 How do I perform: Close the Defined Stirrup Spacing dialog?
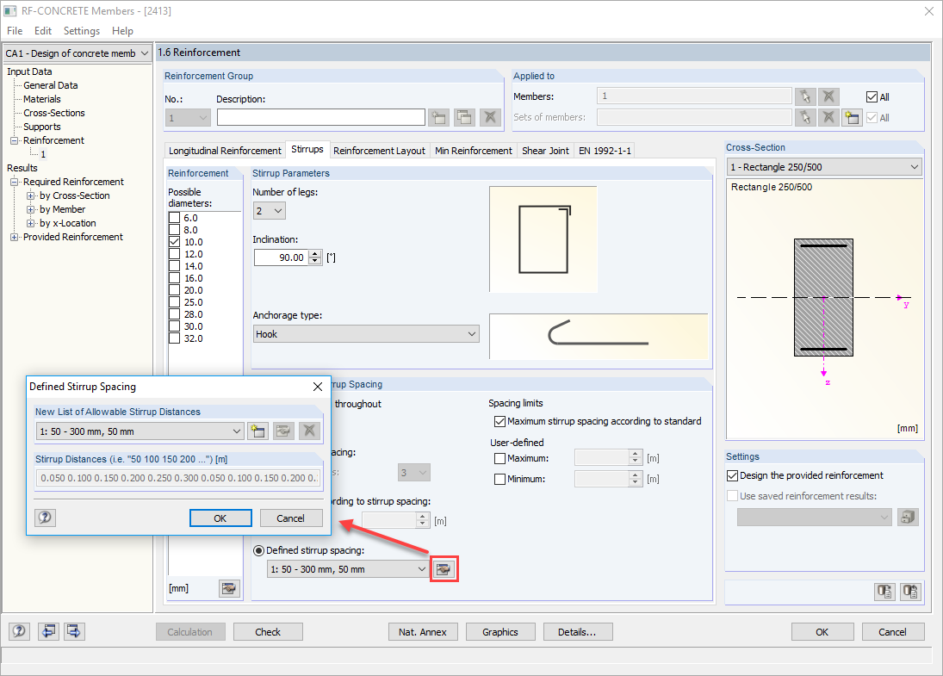pos(318,387)
